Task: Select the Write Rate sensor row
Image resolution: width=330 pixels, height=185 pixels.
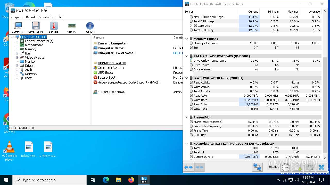Action: 253,100
